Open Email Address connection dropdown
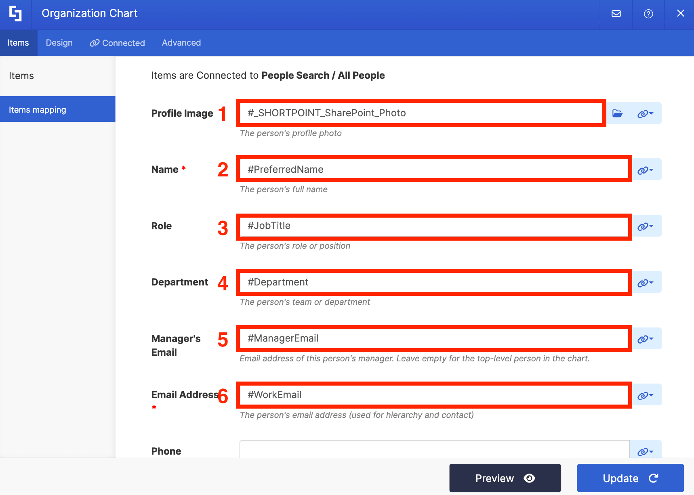The height and width of the screenshot is (495, 694). pyautogui.click(x=645, y=395)
